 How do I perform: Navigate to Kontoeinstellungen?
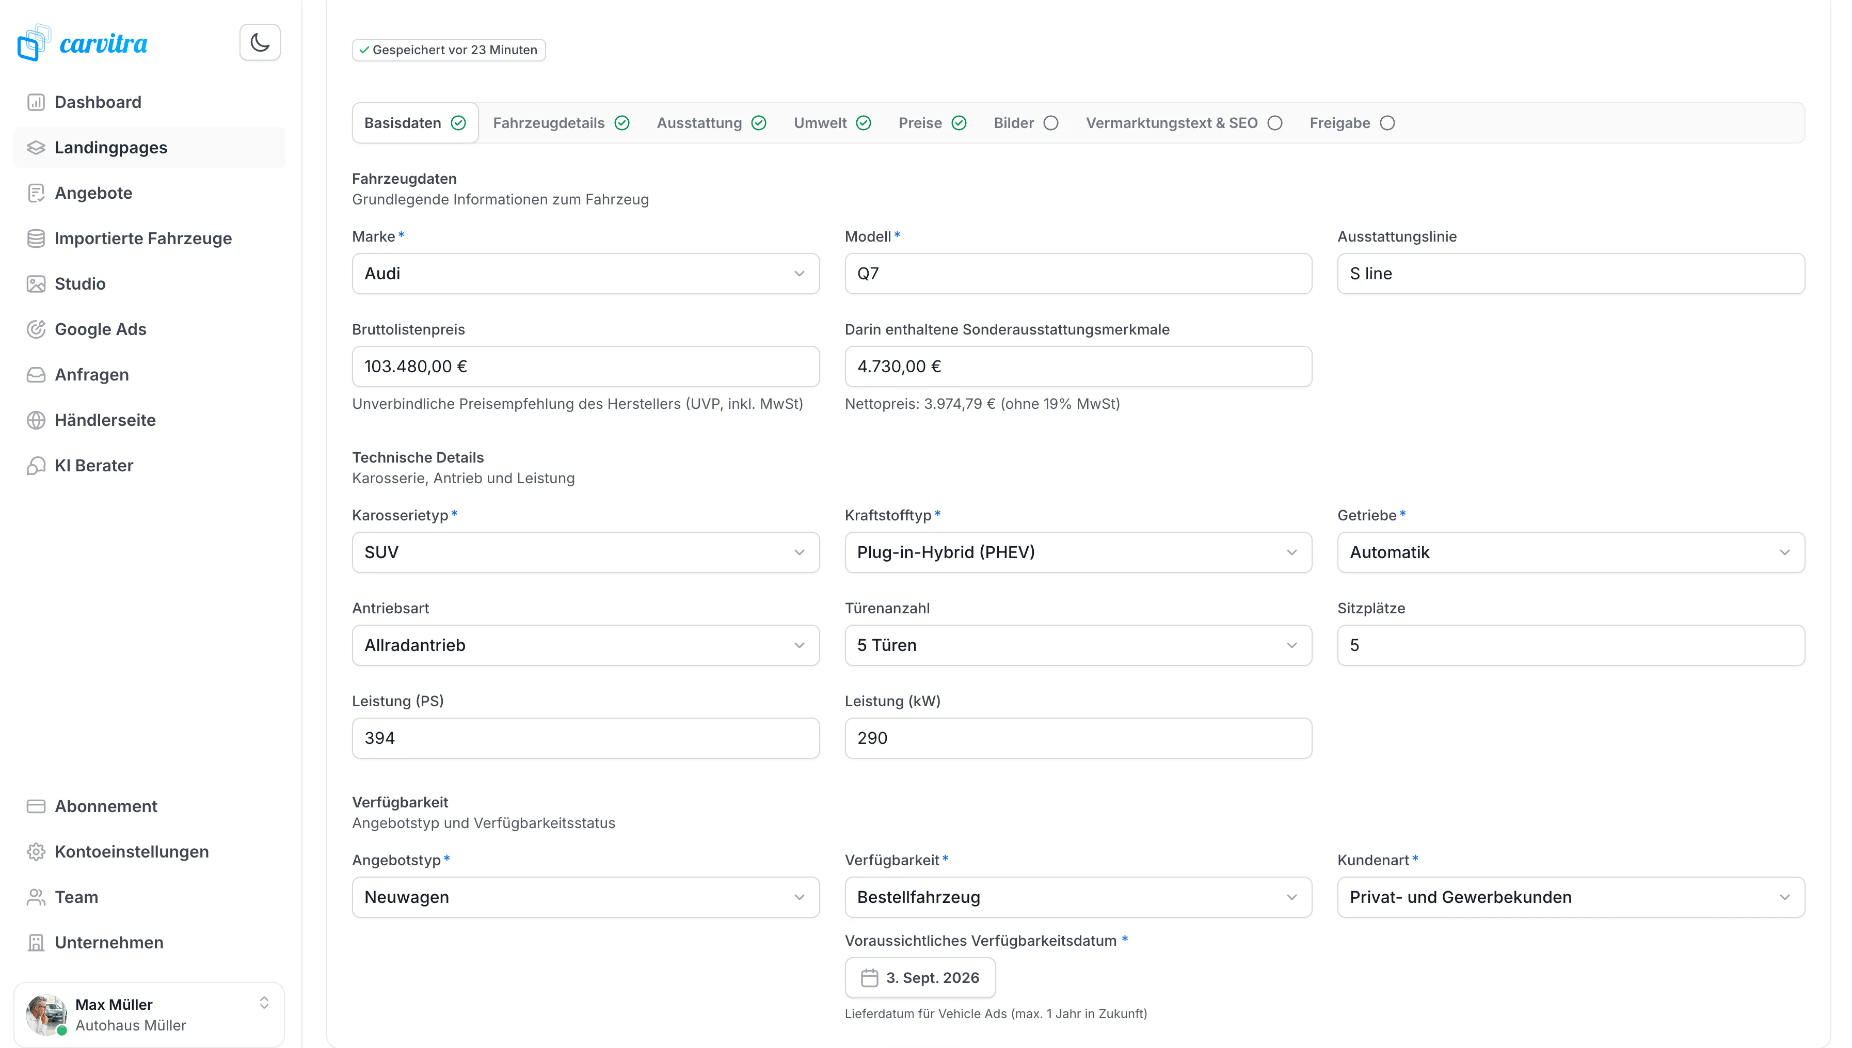(x=149, y=851)
